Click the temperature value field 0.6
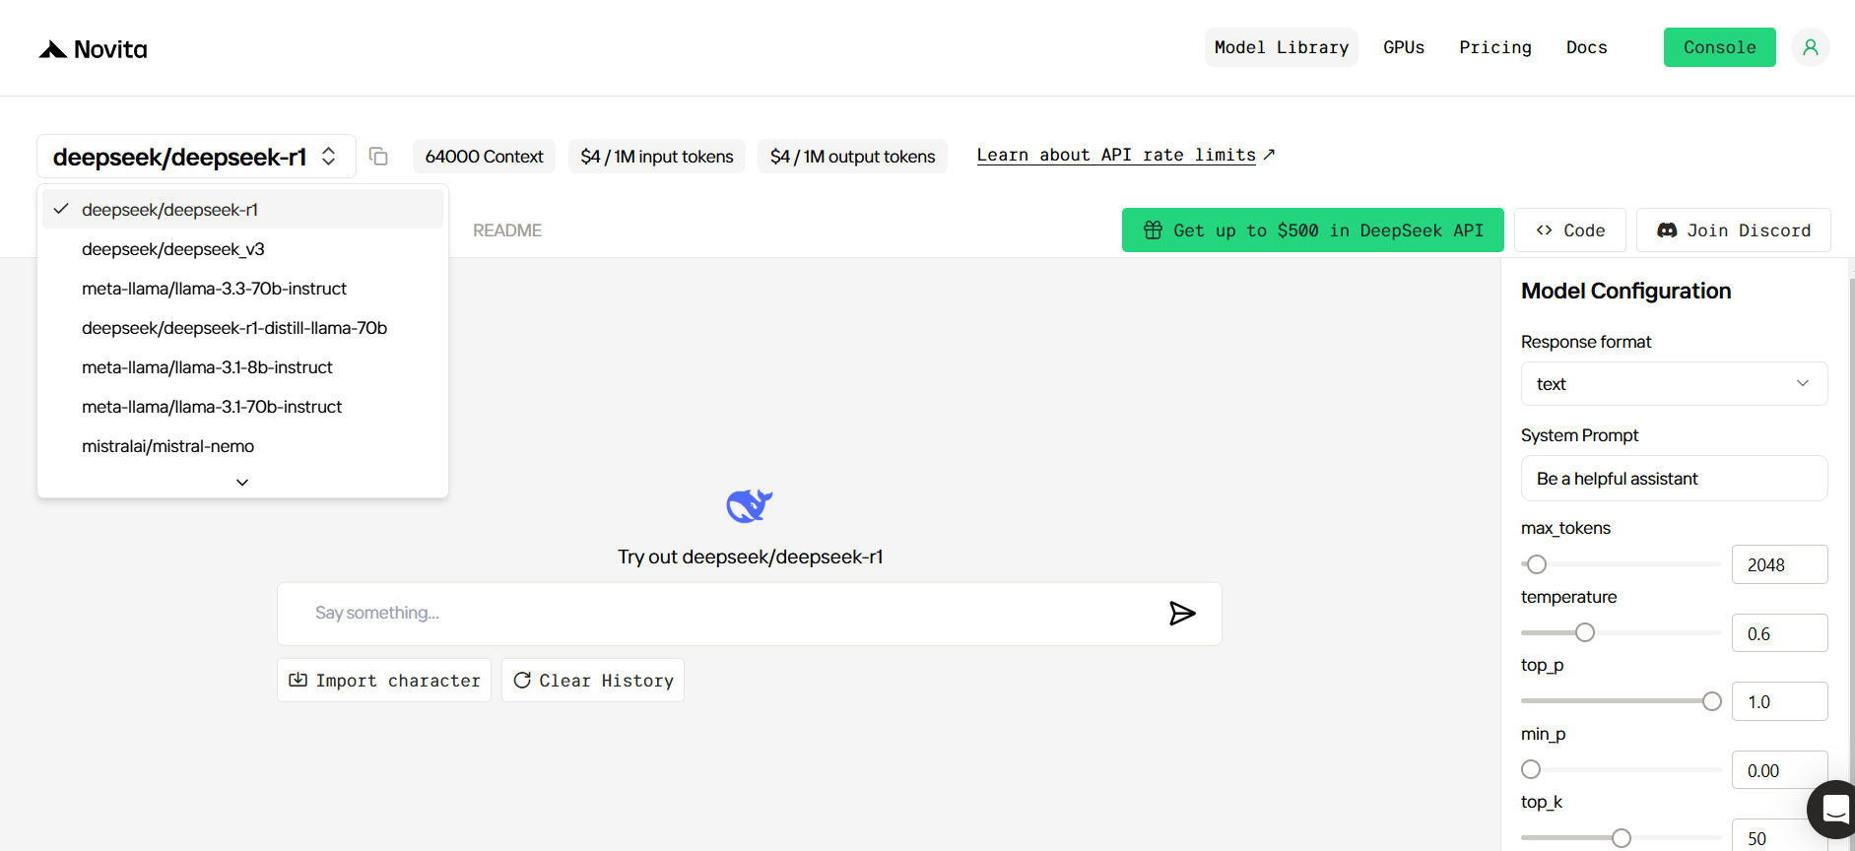This screenshot has width=1855, height=851. [x=1779, y=633]
